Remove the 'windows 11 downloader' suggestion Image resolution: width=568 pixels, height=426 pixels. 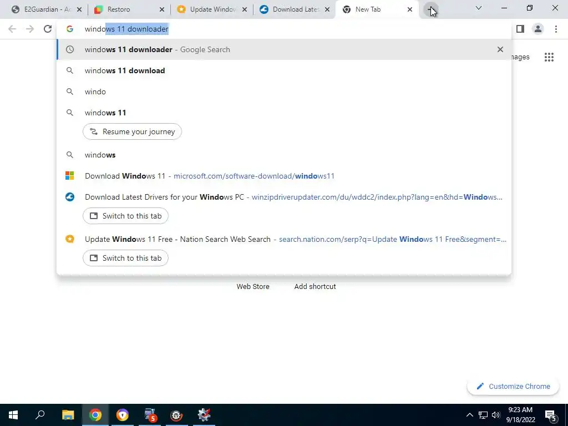coord(500,49)
